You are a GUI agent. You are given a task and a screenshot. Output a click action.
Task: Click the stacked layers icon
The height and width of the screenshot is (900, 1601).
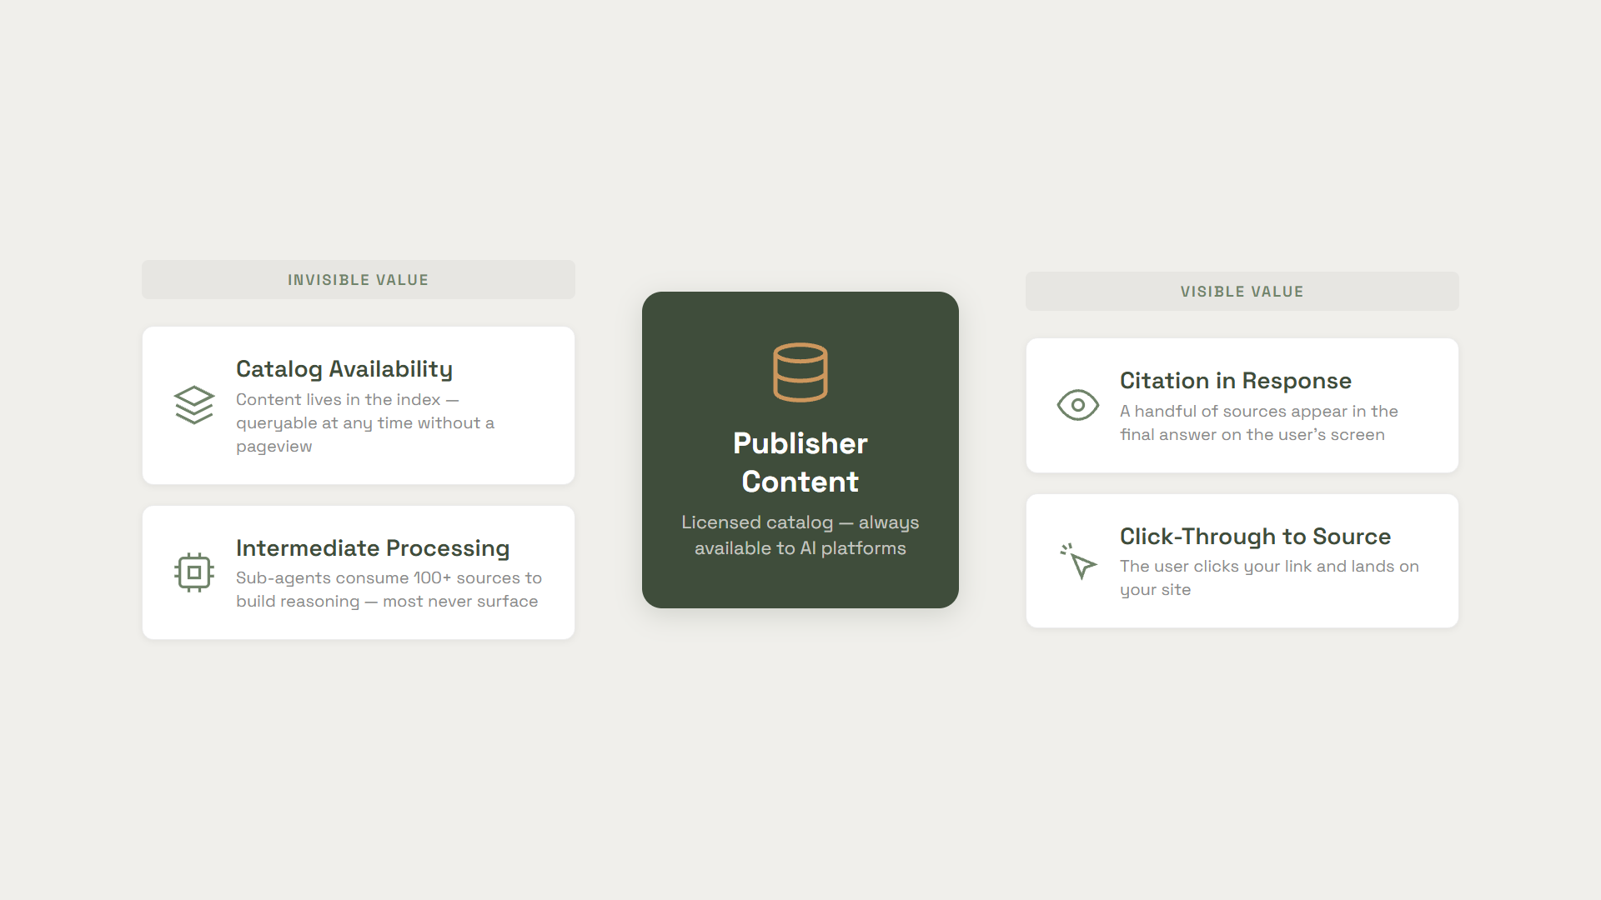pyautogui.click(x=194, y=405)
